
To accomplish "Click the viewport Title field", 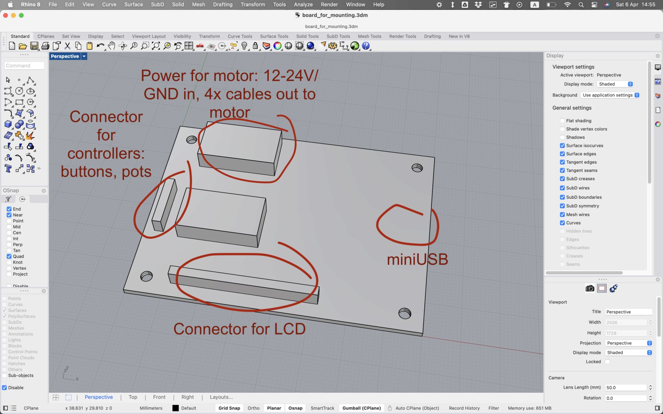I will pos(629,312).
